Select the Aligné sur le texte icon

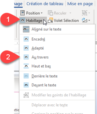click(x=26, y=29)
